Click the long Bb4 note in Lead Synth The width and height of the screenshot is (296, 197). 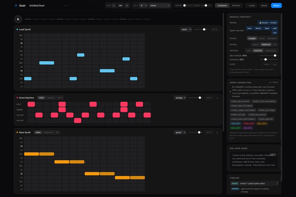pos(47,63)
